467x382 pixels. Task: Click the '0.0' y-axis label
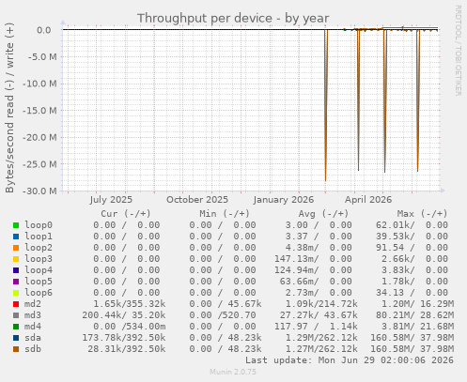[44, 30]
